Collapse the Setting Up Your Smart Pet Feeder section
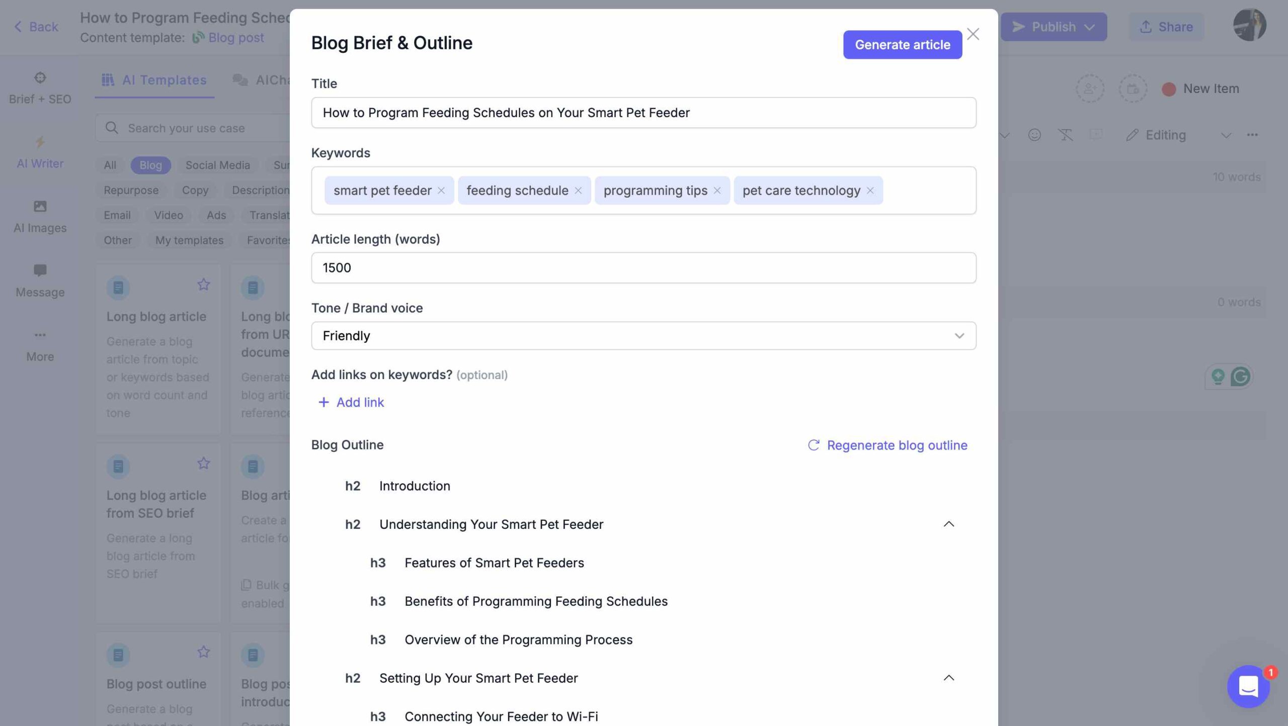 click(x=949, y=677)
